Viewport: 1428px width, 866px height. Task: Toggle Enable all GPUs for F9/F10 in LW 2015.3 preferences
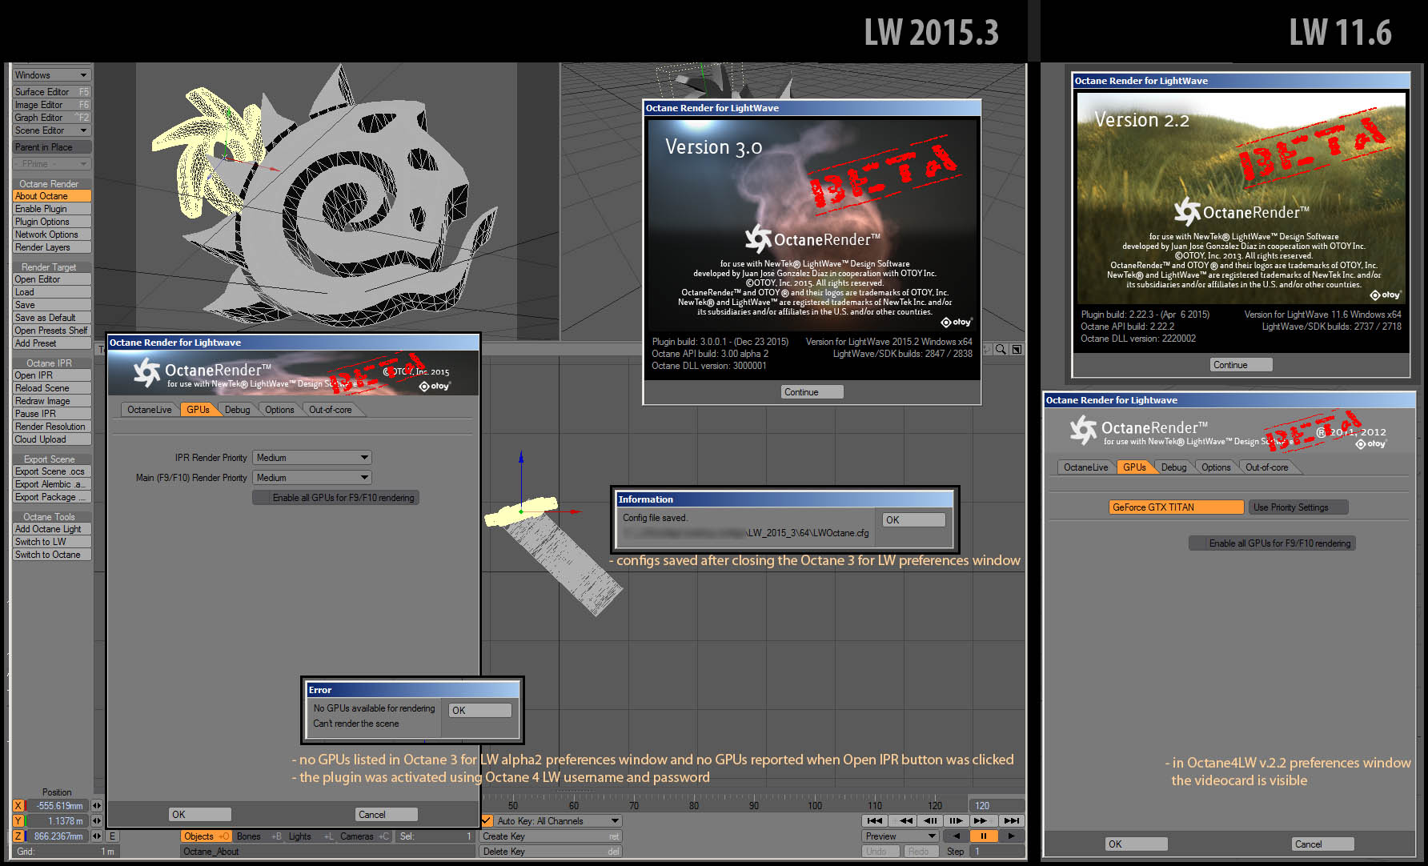point(336,498)
